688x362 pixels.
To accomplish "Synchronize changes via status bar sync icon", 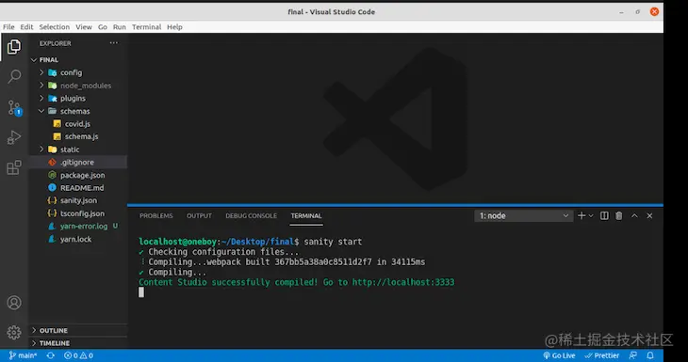I will pos(51,355).
